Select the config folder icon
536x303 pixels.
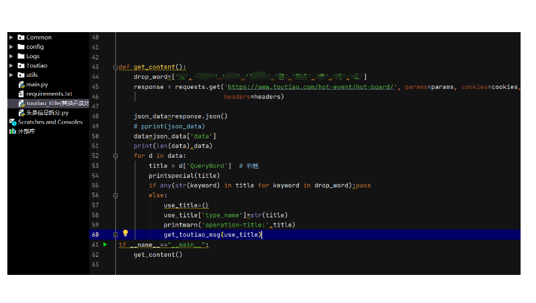21,47
